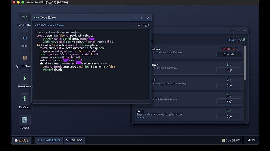The image size is (270, 151).
Task: Click the 50.0K counter in Dev Shop
Action: (231, 40)
